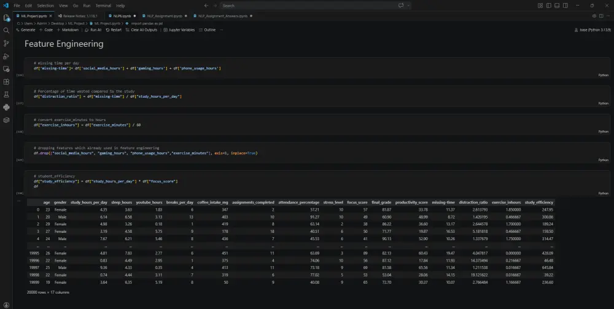Open the Testing flask view

[6, 95]
